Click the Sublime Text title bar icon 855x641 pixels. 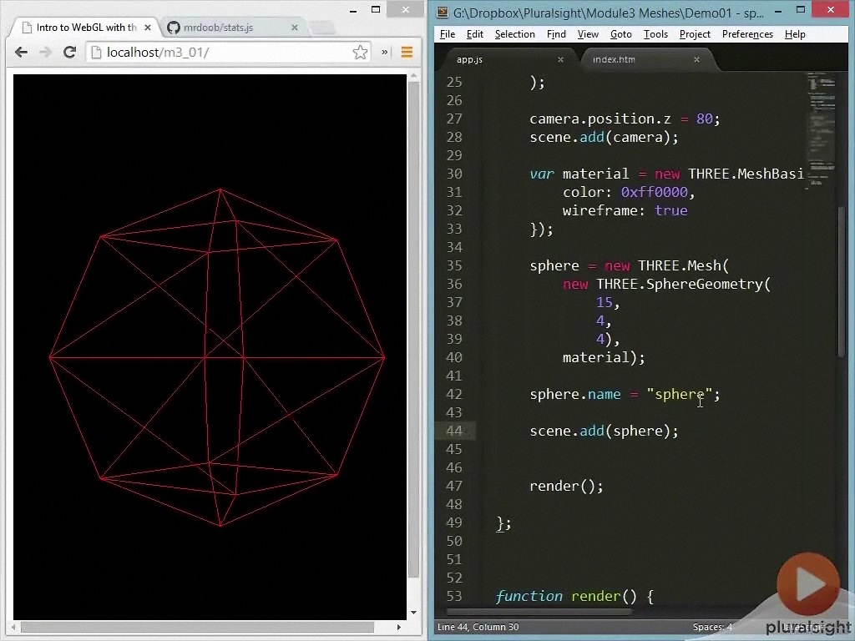tap(443, 12)
